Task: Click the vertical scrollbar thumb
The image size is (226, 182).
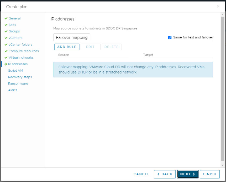Action: tap(223, 89)
